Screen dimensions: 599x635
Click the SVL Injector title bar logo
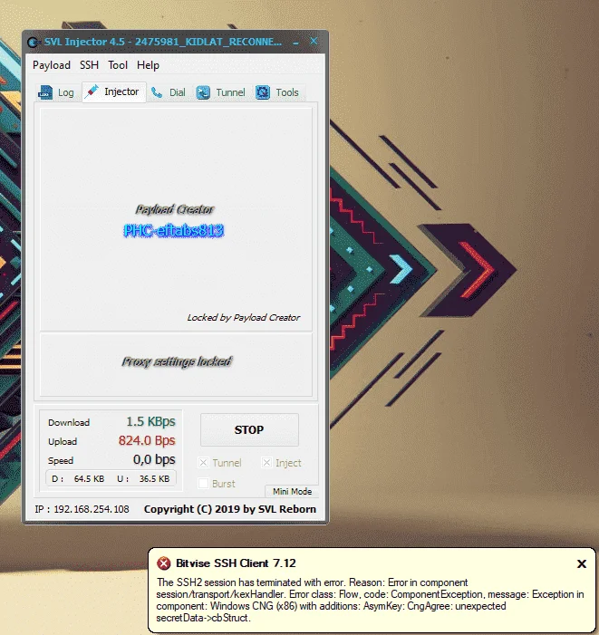click(34, 42)
